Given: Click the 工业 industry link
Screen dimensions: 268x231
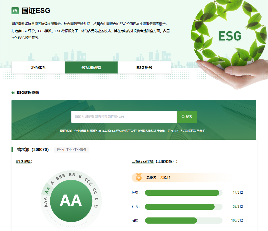Looking at the screenshot, I should (69, 149).
